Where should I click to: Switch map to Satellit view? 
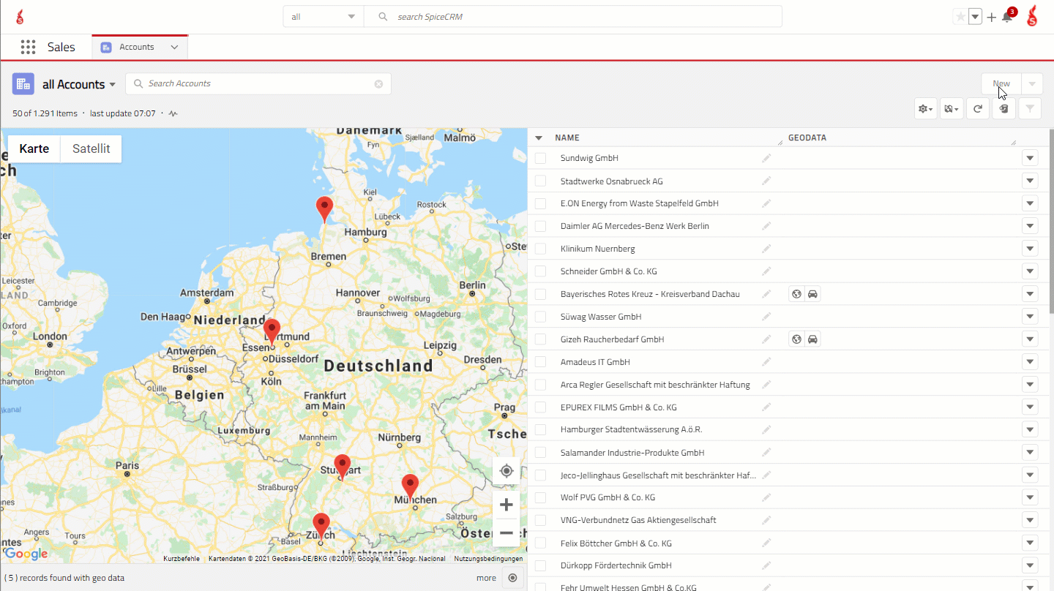point(91,148)
